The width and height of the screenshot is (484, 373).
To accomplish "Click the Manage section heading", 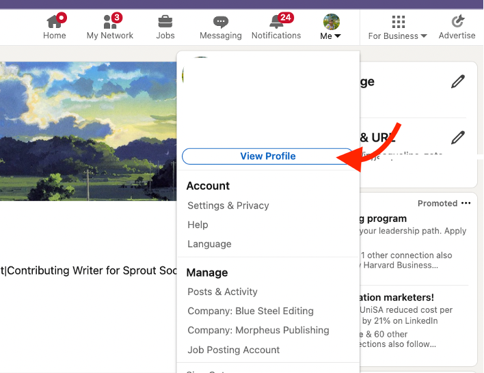I will (207, 273).
